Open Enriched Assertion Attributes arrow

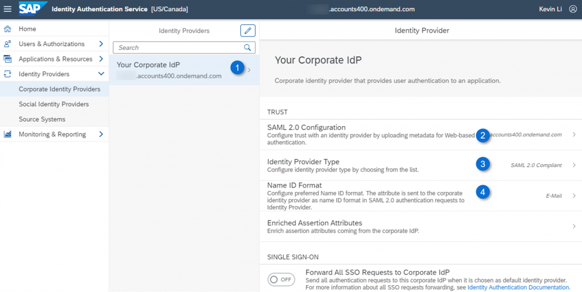tap(574, 226)
